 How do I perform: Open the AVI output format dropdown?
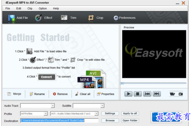pyautogui.click(x=96, y=114)
